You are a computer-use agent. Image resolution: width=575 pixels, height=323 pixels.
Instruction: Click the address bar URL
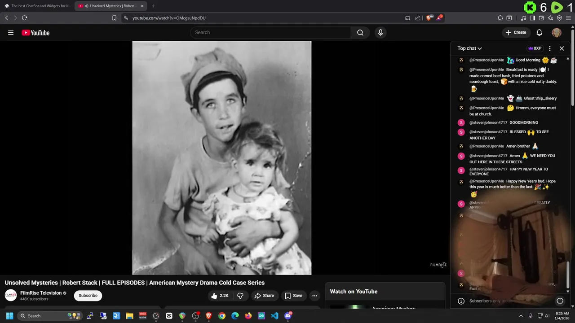[x=169, y=18]
